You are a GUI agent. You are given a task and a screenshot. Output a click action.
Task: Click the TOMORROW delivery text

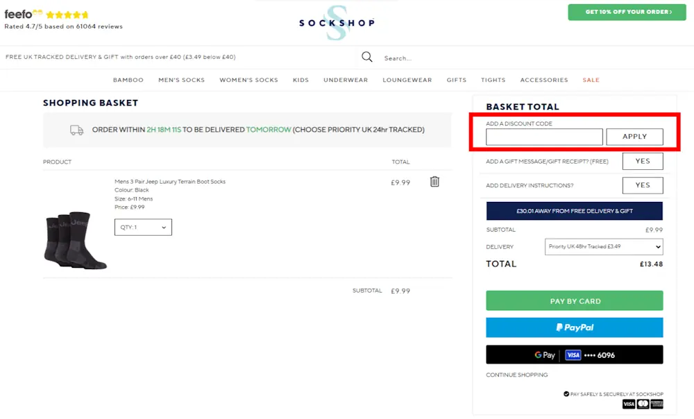pyautogui.click(x=269, y=130)
